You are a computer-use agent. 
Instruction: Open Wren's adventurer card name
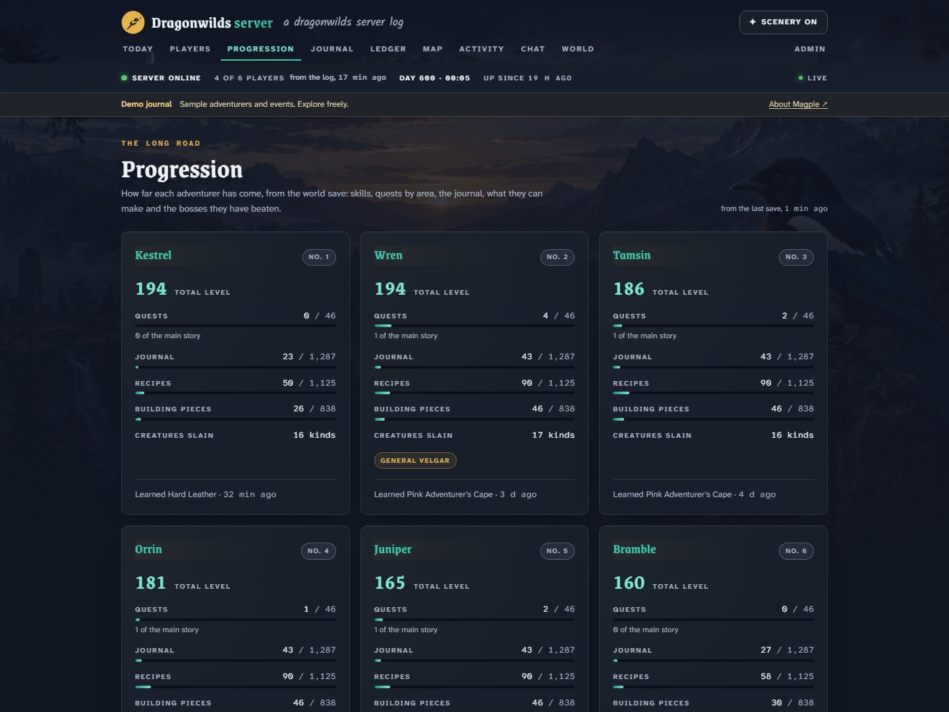[x=388, y=255]
